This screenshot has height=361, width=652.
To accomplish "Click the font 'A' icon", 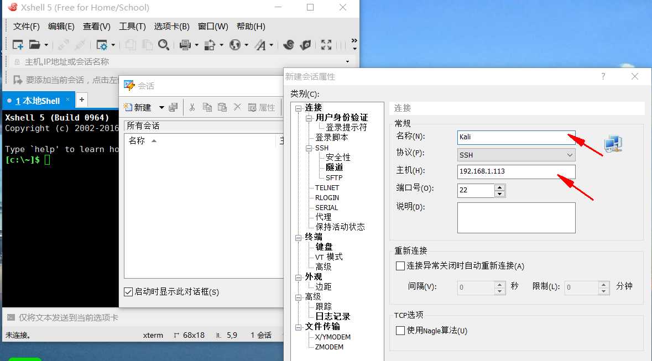I will [260, 44].
